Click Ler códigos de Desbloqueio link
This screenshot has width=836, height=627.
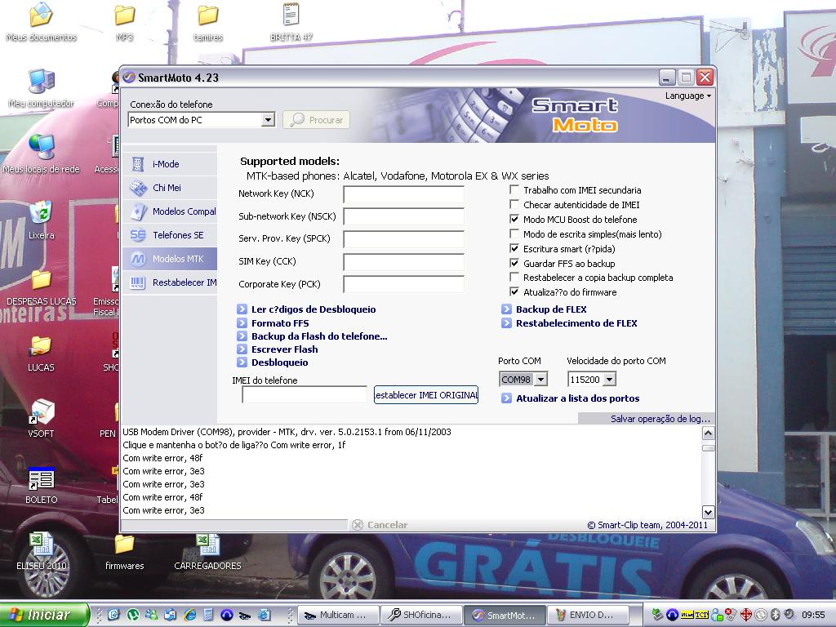pos(313,309)
